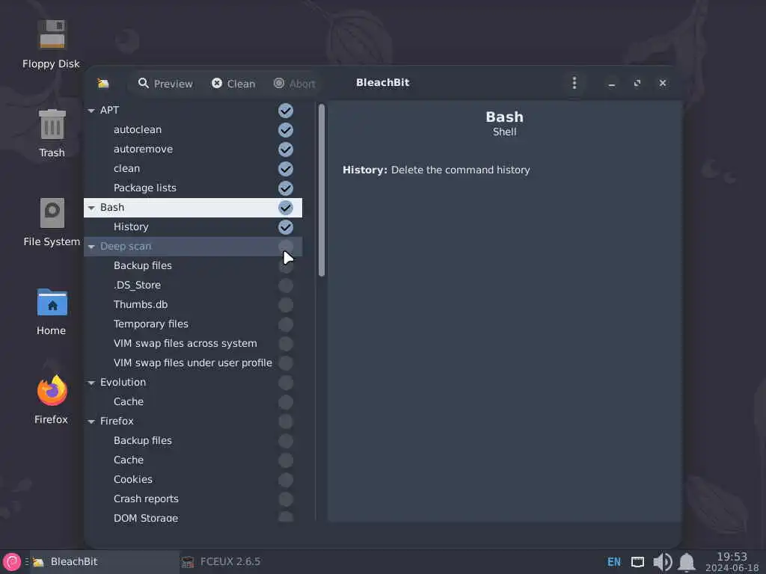Switch to the FCEUX 2.6.5 taskbar entry
Image resolution: width=766 pixels, height=574 pixels.
click(x=221, y=562)
